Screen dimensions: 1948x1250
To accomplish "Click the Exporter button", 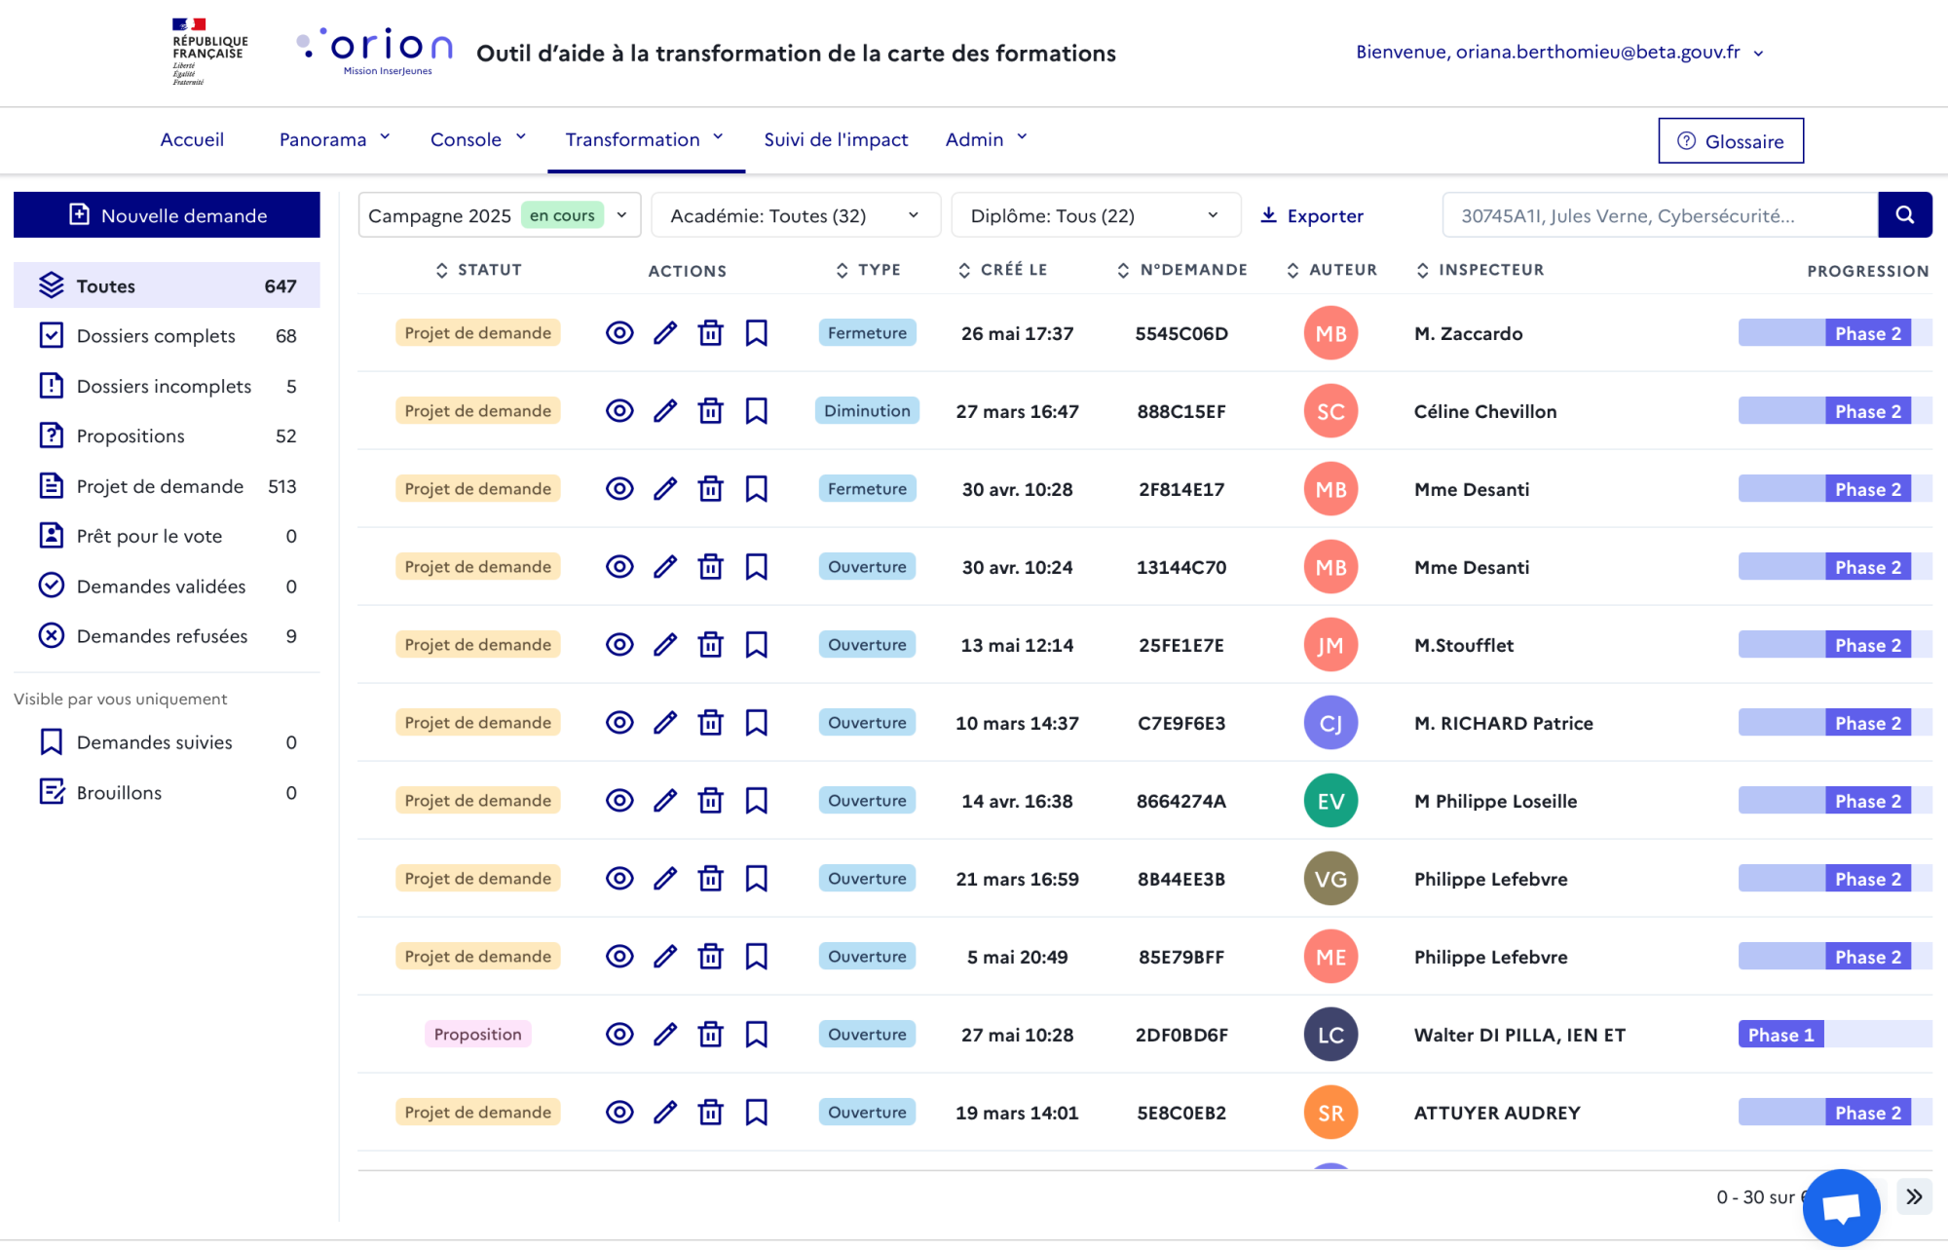I will 1312,215.
